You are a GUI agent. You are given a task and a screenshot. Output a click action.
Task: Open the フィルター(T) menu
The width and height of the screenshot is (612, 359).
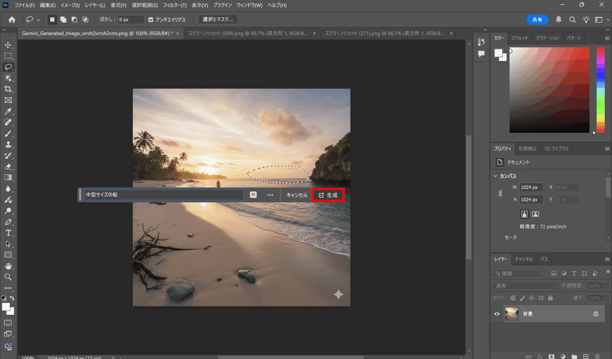coord(175,5)
